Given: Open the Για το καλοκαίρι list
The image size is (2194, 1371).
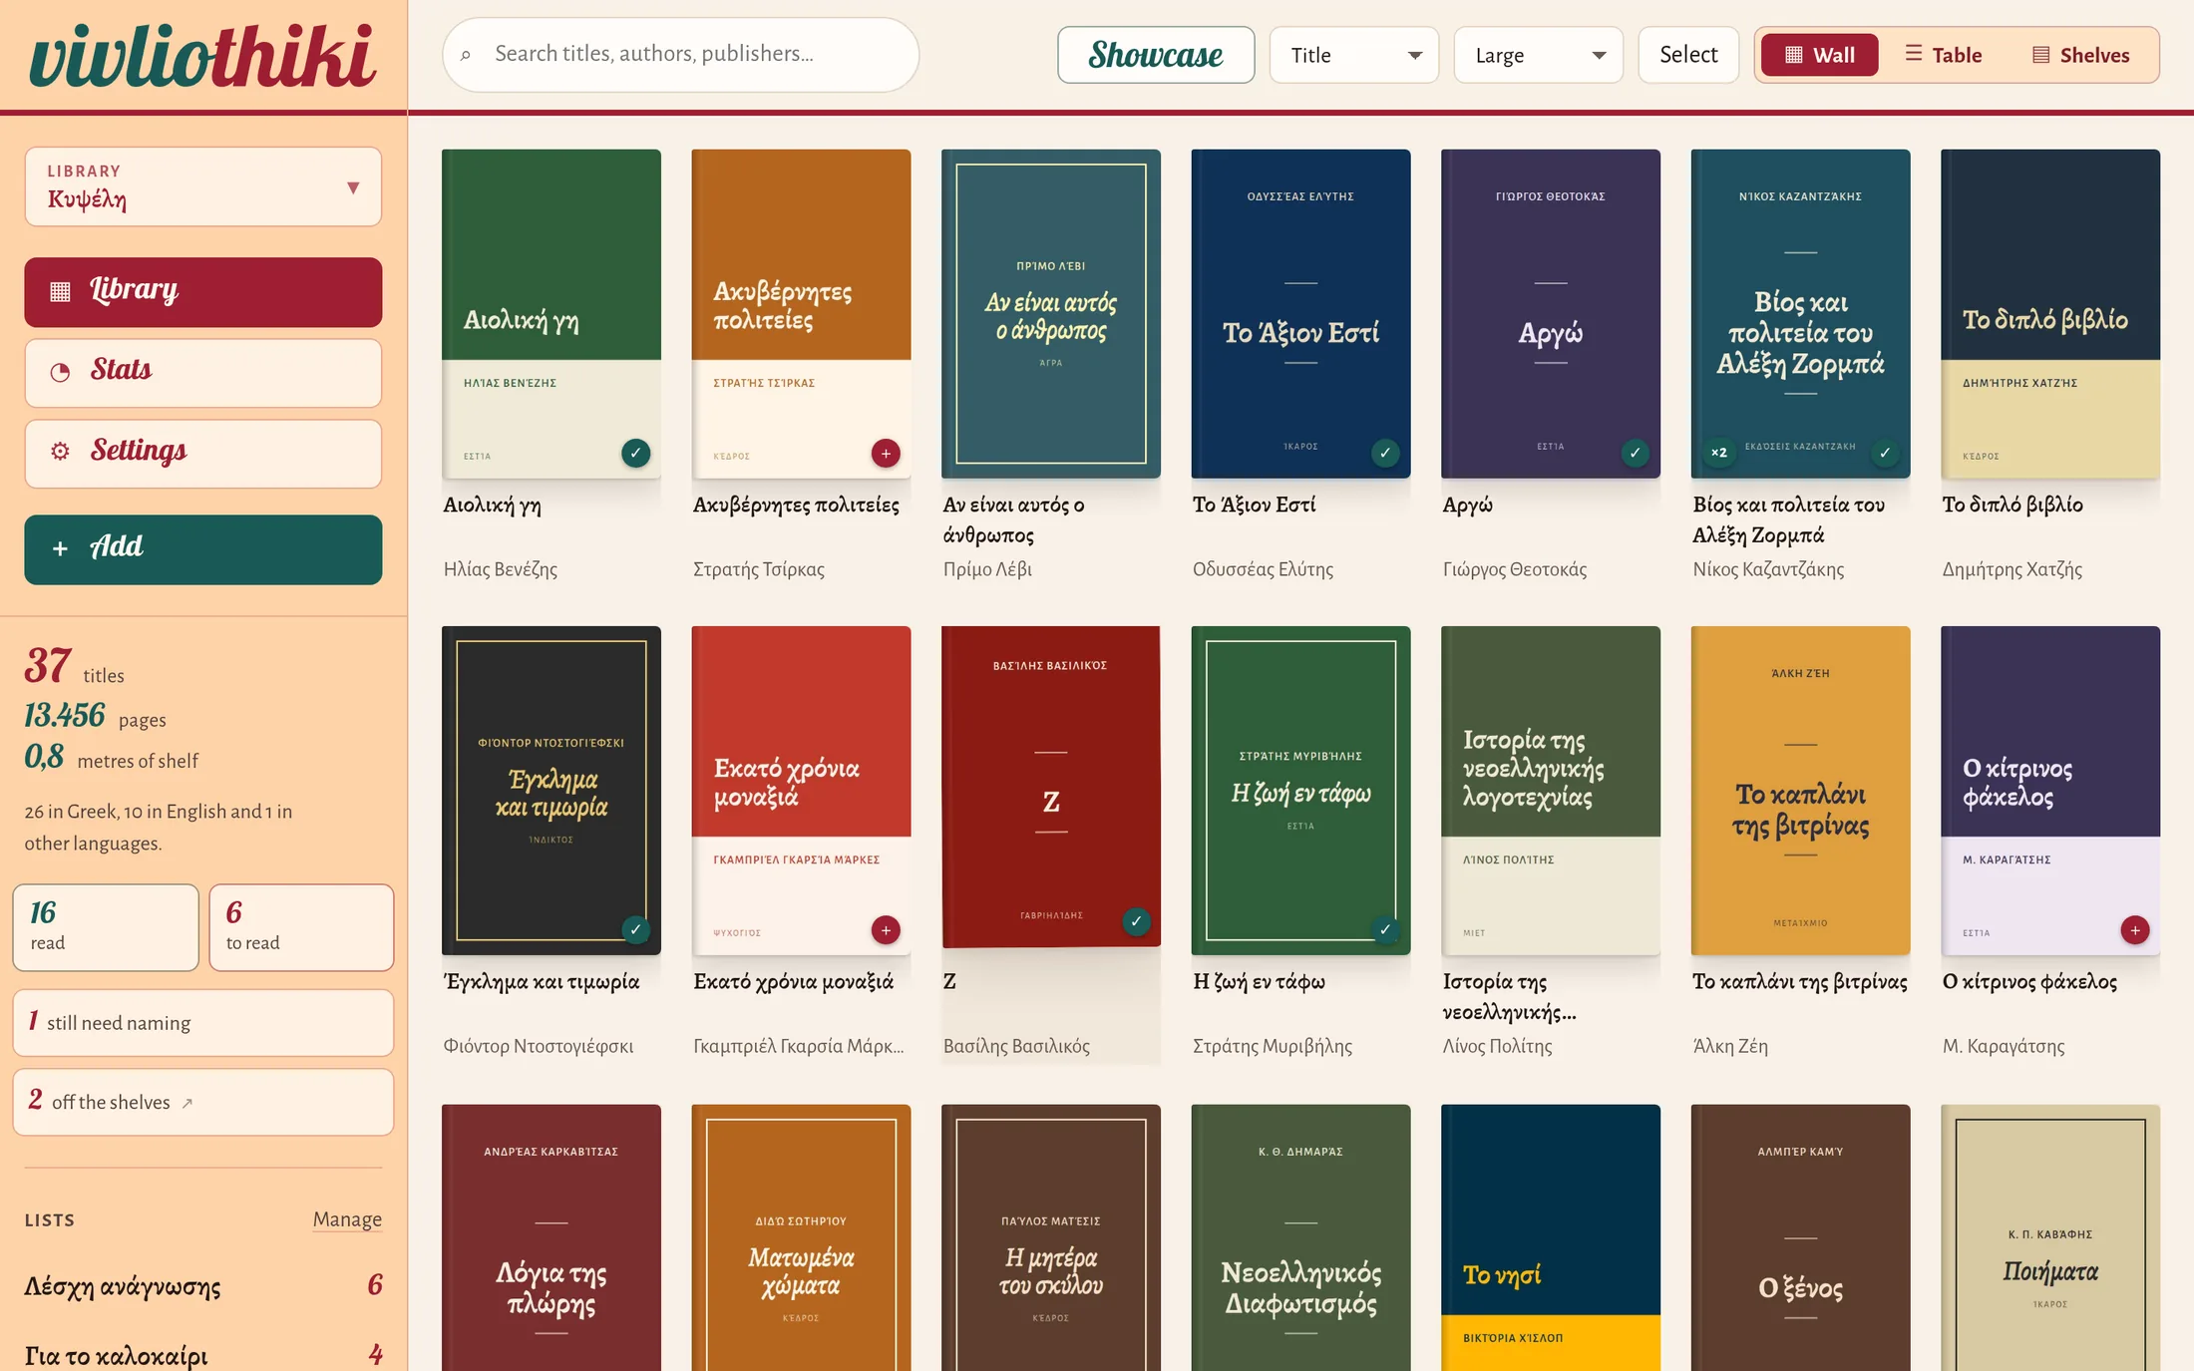Looking at the screenshot, I should [203, 1354].
